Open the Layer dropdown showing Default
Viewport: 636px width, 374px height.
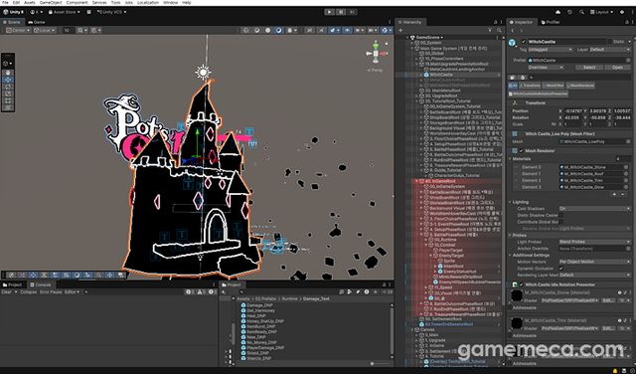[x=609, y=50]
